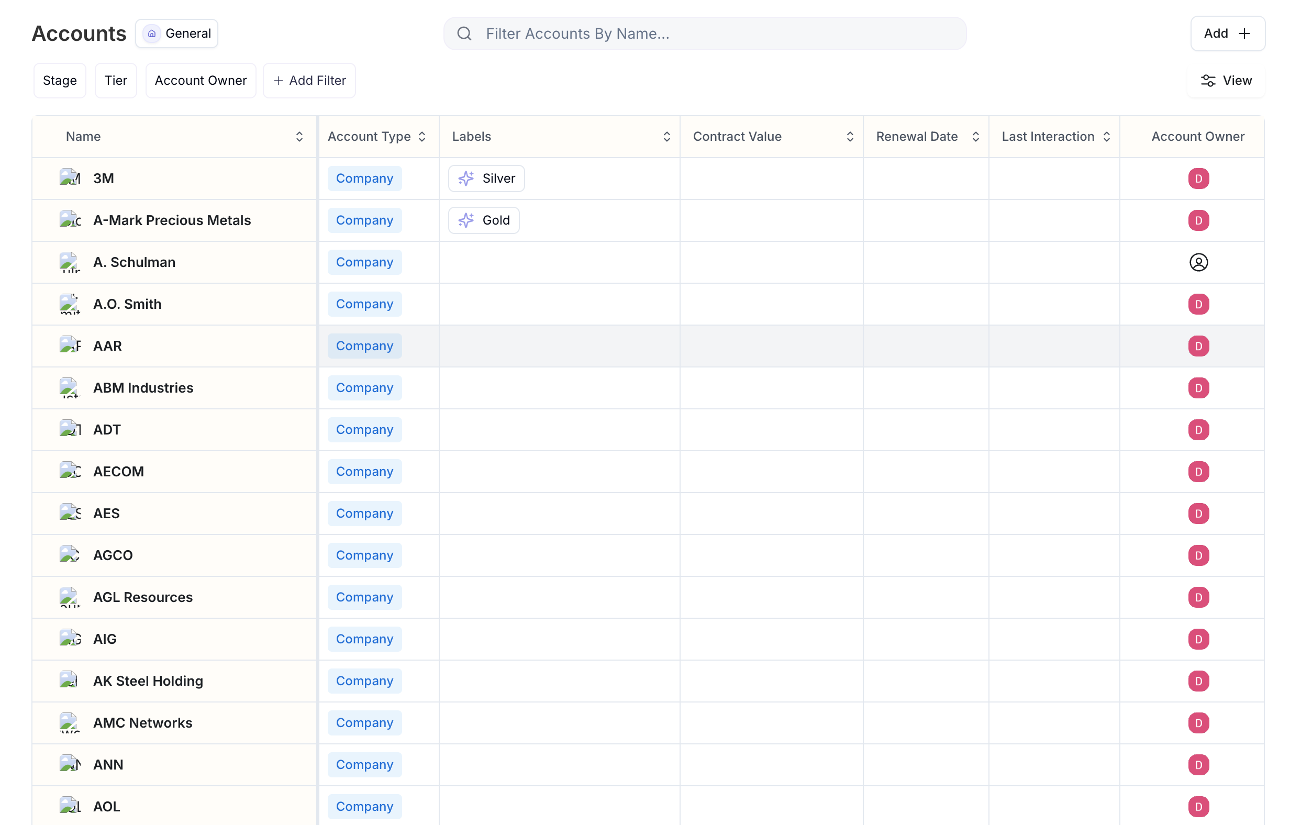1290x825 pixels.
Task: Toggle sorting on Last Interaction column
Action: point(1106,137)
